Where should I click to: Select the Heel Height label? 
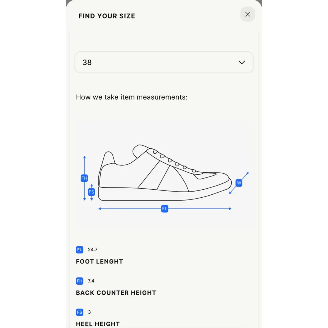coord(98,324)
